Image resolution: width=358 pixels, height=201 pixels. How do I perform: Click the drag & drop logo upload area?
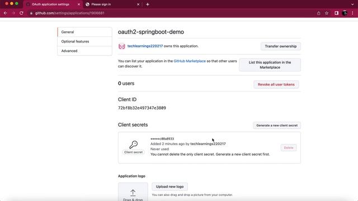click(x=133, y=192)
